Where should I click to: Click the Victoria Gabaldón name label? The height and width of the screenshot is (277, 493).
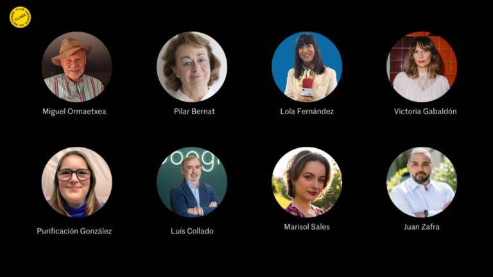pos(425,112)
